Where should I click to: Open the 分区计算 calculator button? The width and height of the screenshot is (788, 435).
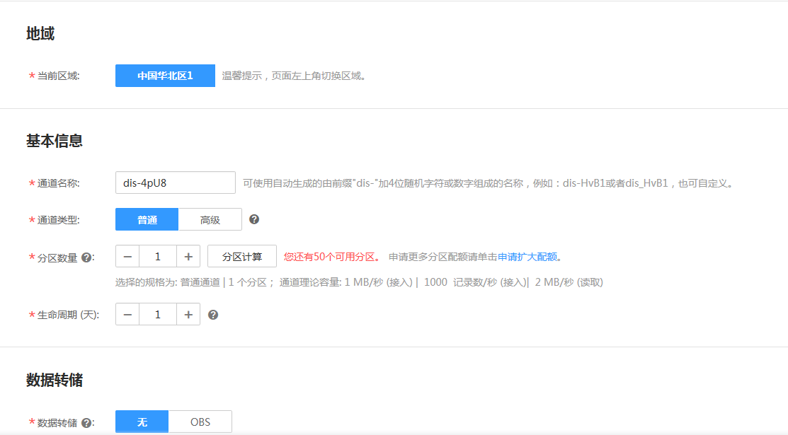(x=242, y=257)
